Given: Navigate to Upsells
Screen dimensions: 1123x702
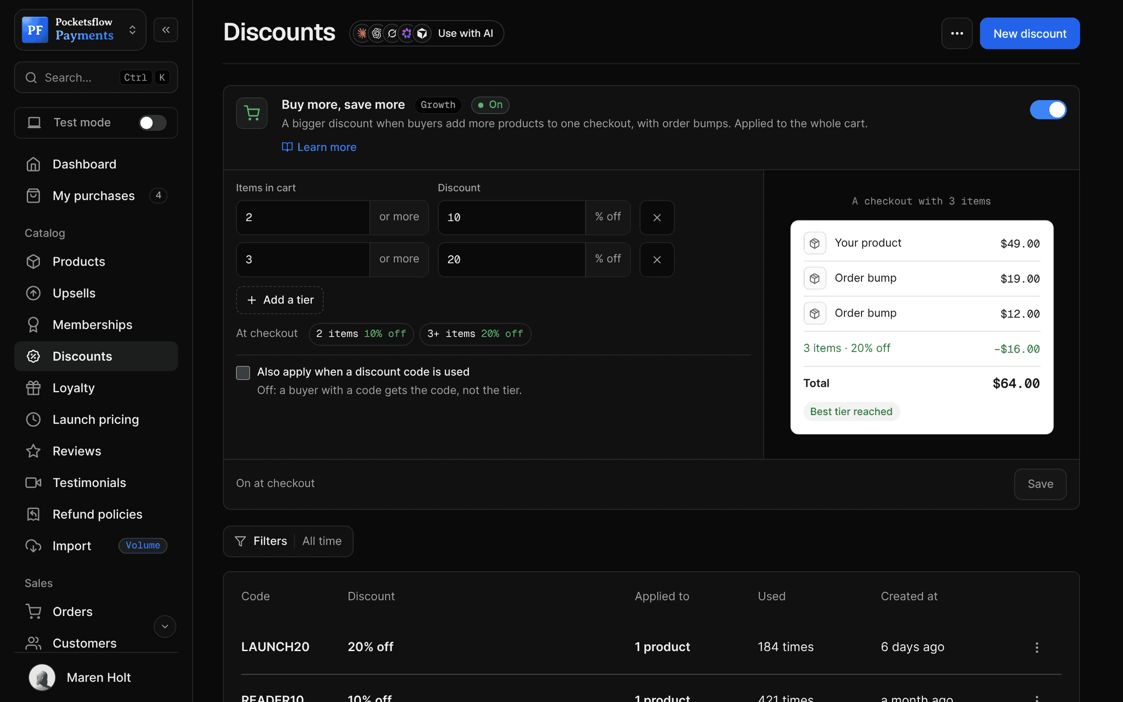Looking at the screenshot, I should tap(96, 293).
